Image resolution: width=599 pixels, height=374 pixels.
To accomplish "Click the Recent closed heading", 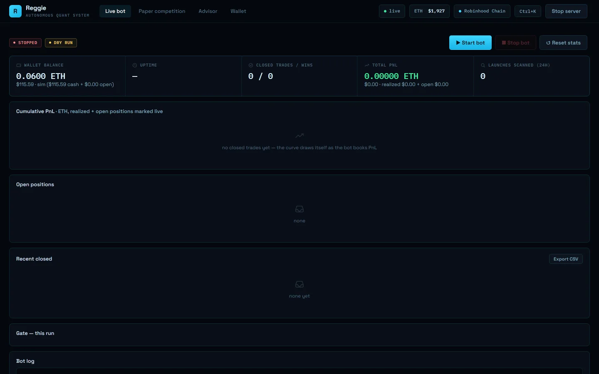I will point(34,259).
